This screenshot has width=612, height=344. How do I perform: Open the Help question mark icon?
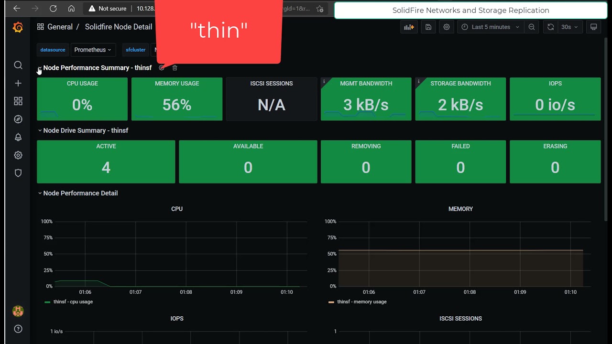point(18,329)
